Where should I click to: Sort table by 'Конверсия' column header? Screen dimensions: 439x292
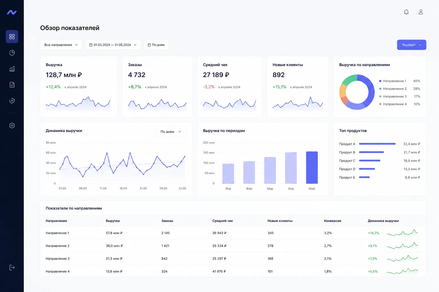coord(332,221)
